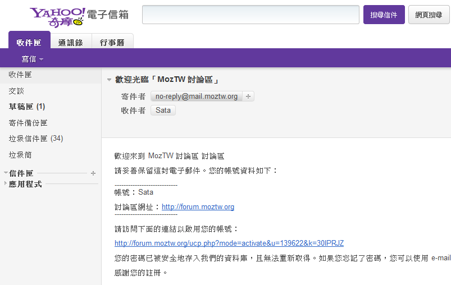
Task: Click the Sata recipient chip
Action: coord(163,111)
